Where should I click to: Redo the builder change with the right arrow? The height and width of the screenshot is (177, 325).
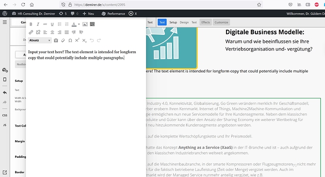tap(5, 102)
